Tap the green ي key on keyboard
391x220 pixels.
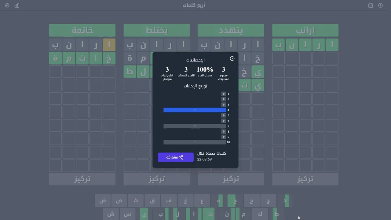point(144,214)
